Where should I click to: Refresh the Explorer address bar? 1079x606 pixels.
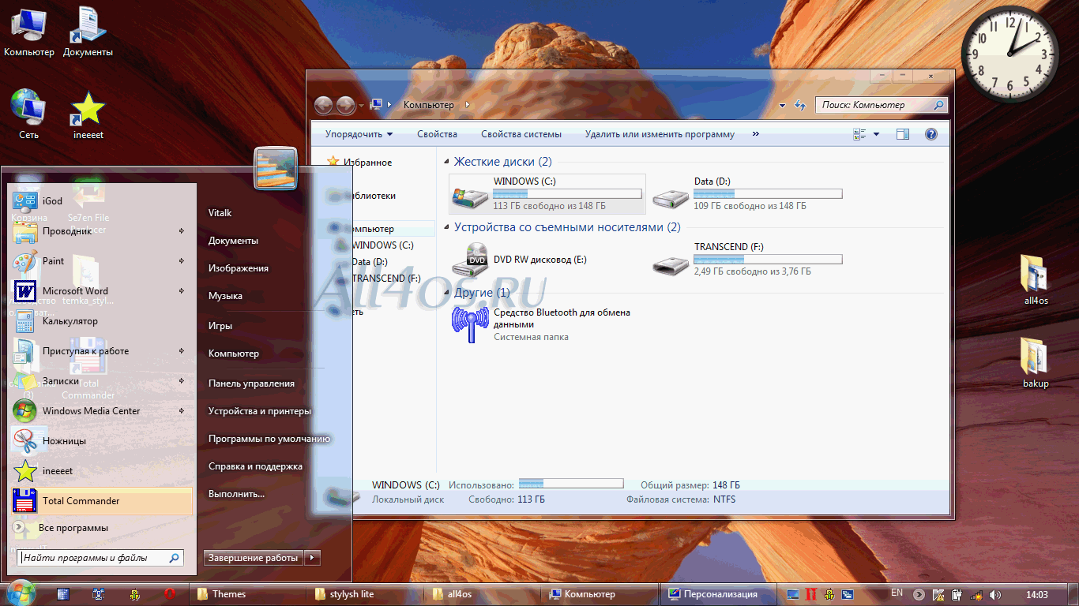click(799, 105)
